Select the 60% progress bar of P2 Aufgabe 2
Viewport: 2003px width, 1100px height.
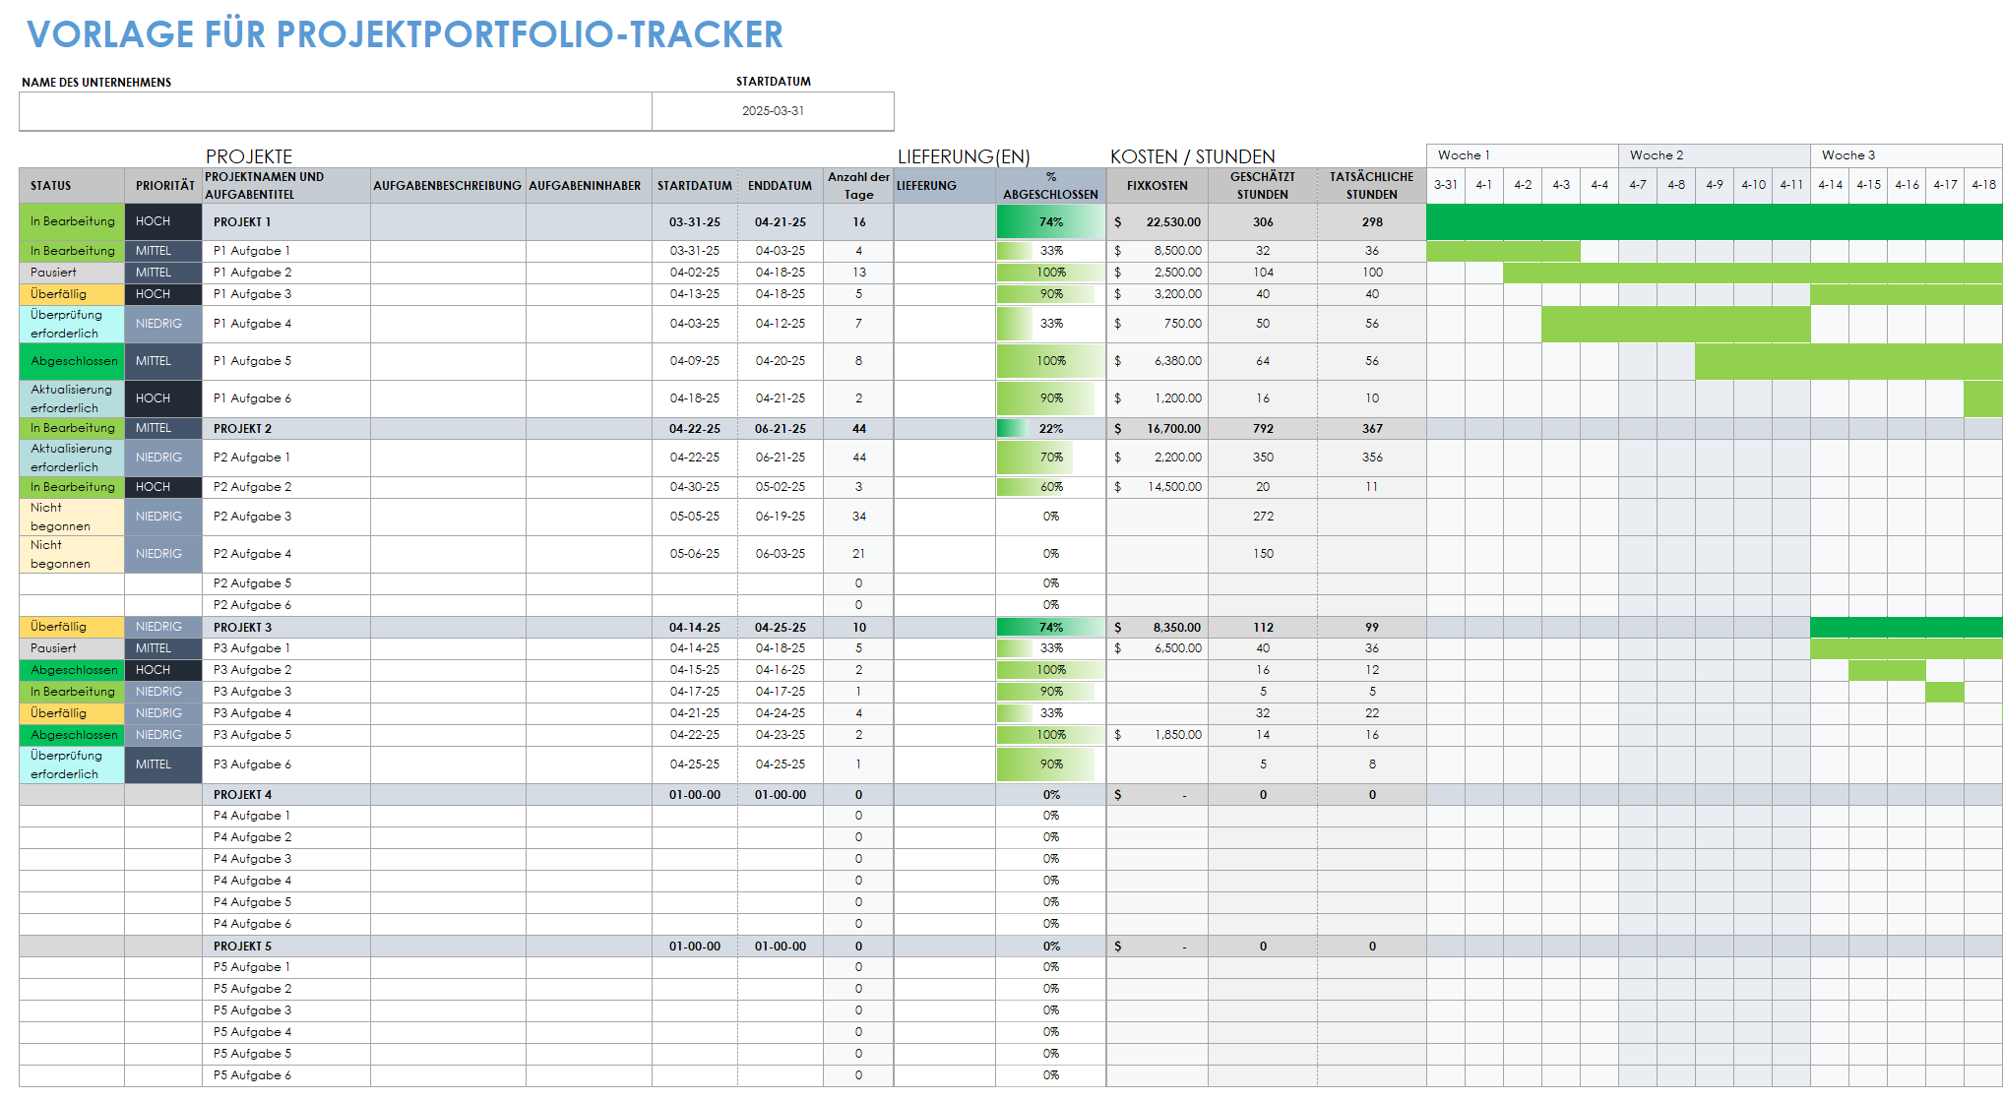click(x=1051, y=488)
